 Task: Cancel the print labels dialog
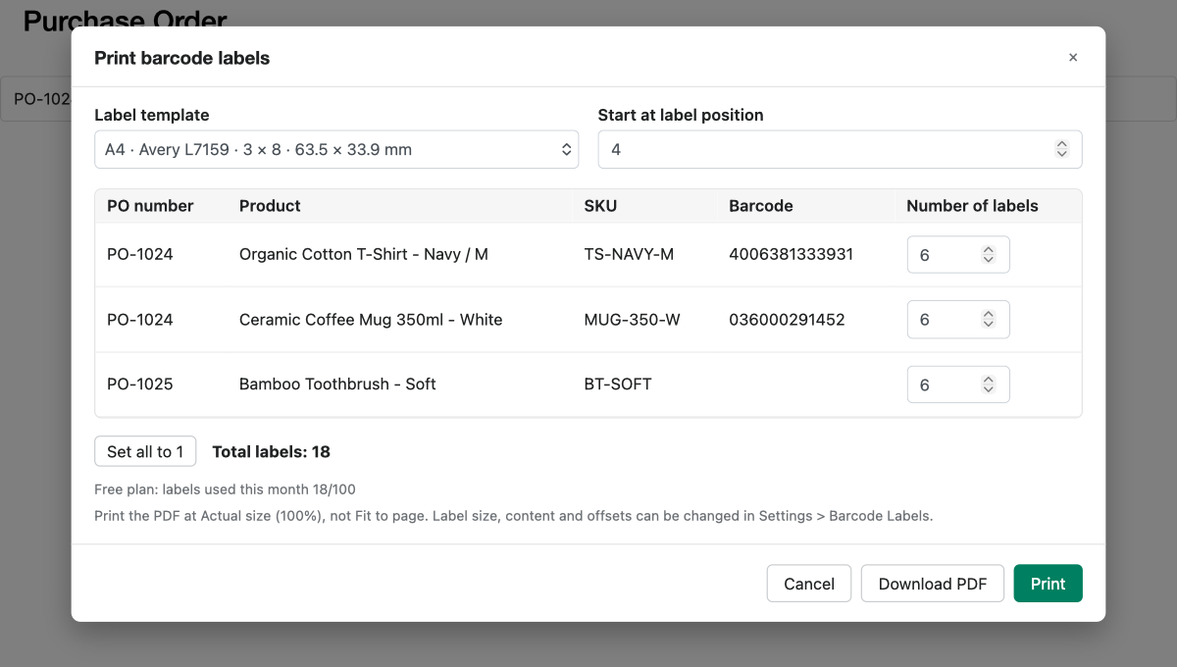pyautogui.click(x=809, y=584)
